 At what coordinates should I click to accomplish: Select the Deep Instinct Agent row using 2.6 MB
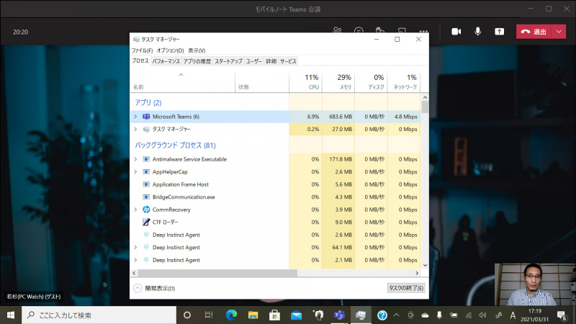276,235
